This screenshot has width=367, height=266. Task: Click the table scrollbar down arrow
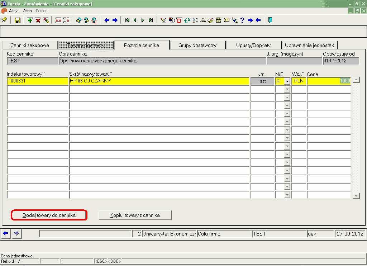[x=356, y=196]
